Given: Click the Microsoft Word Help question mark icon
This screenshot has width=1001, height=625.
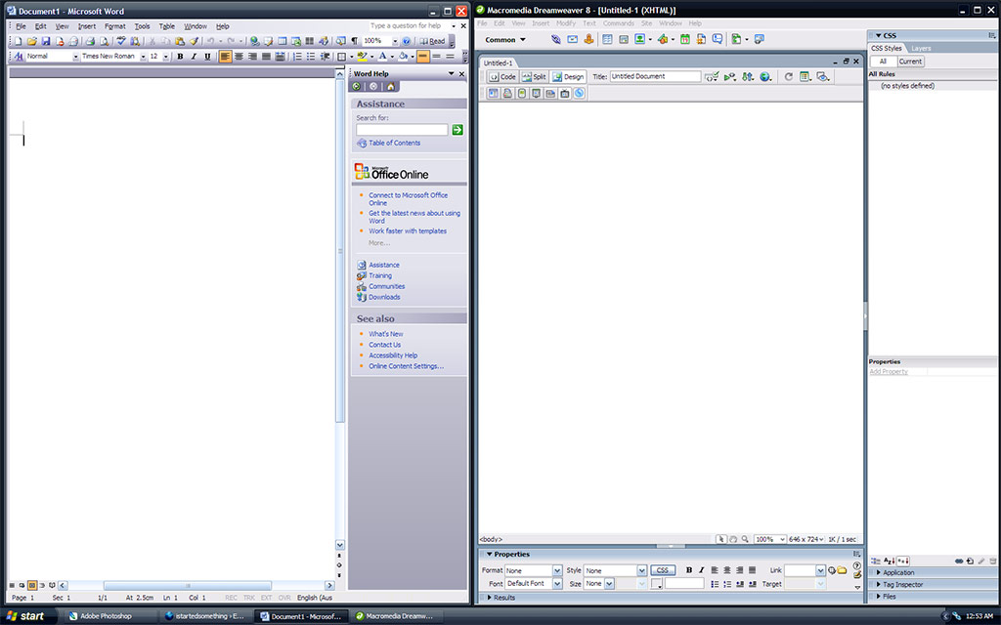Looking at the screenshot, I should [406, 41].
